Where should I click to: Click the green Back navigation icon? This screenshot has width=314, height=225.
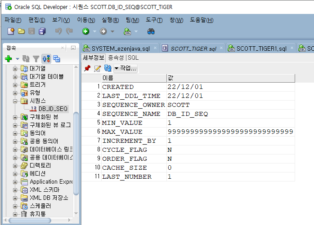(x=86, y=31)
